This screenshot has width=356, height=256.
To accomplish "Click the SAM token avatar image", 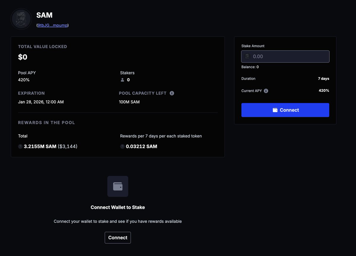I will (x=21, y=19).
